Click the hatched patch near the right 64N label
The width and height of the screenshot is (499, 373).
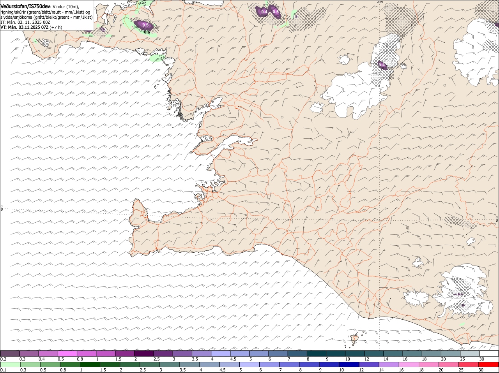click(461, 222)
